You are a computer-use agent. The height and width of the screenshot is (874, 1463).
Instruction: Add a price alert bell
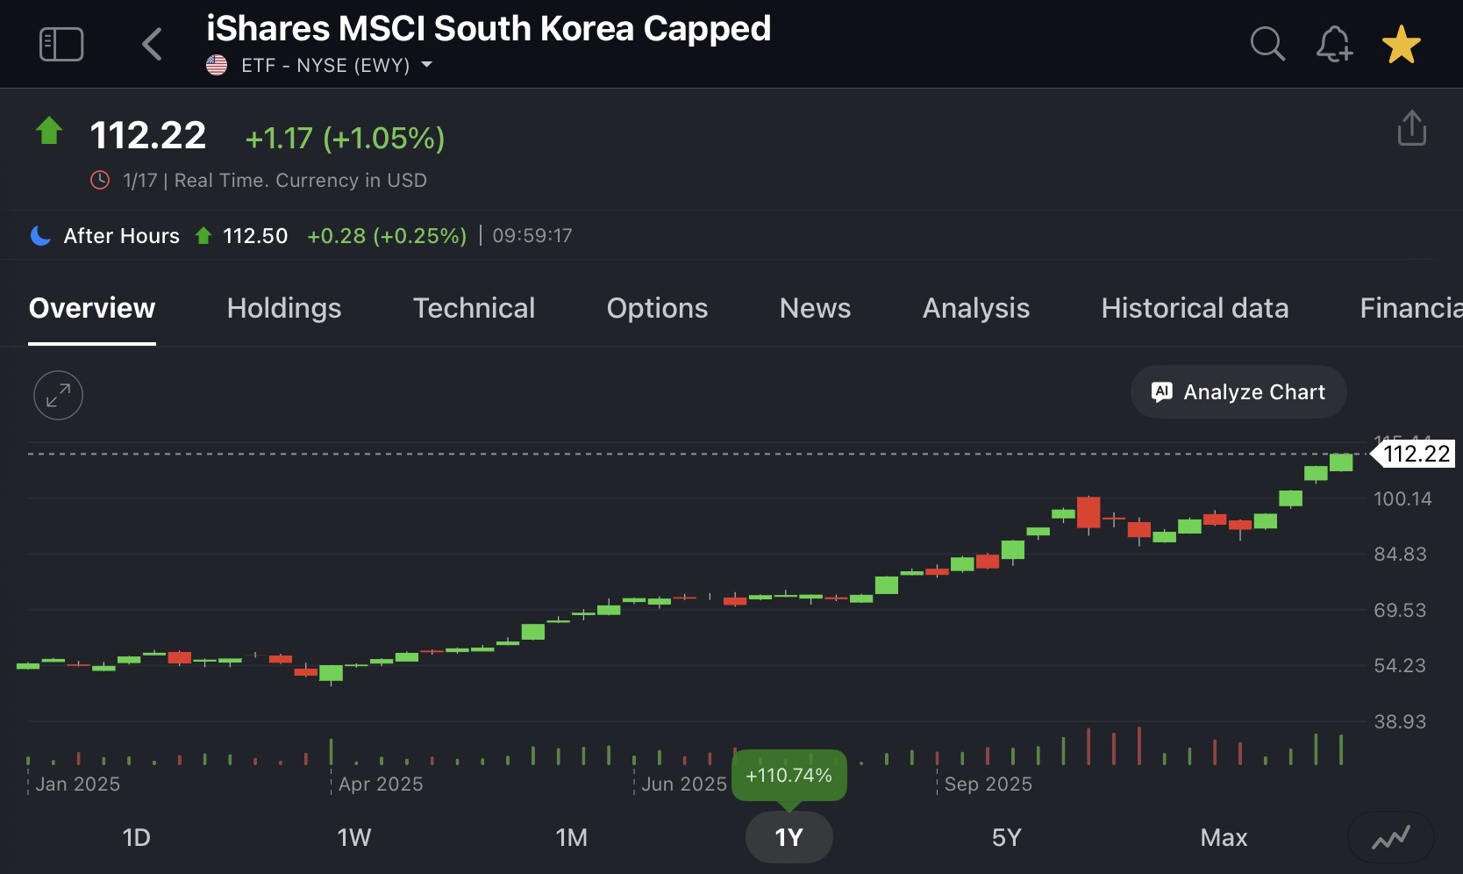(1333, 44)
